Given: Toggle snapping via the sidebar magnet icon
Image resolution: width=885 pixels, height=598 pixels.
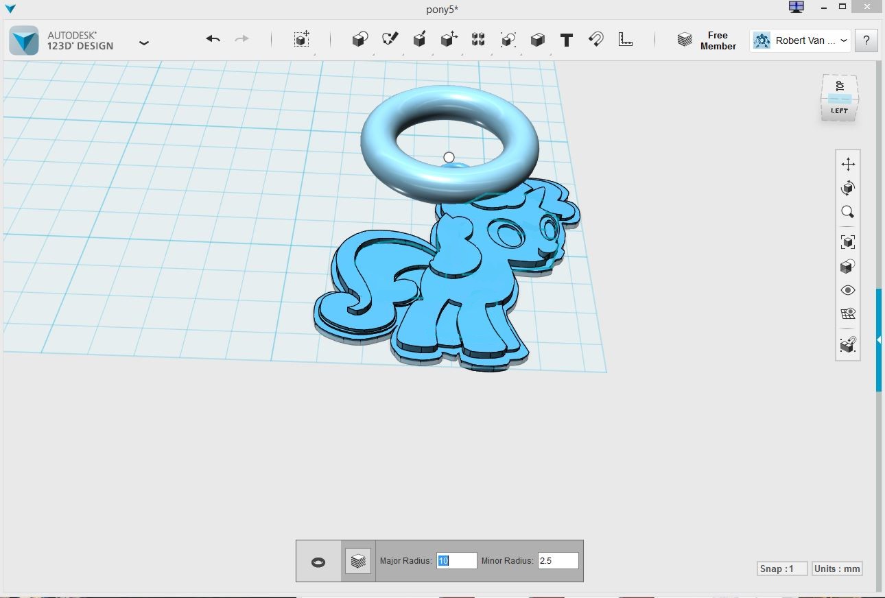Looking at the screenshot, I should click(848, 345).
